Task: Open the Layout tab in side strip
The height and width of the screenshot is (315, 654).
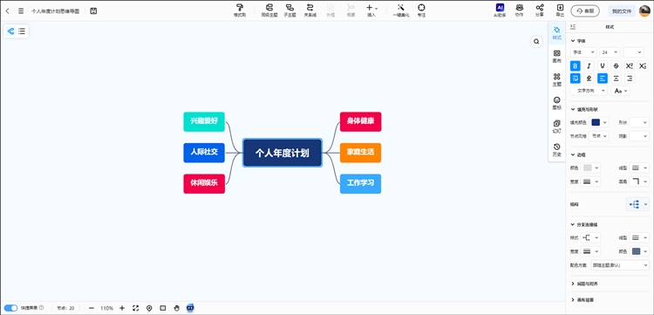Action: point(556,57)
